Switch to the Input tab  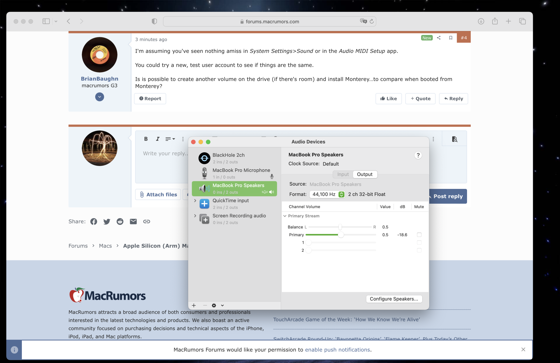pos(343,174)
